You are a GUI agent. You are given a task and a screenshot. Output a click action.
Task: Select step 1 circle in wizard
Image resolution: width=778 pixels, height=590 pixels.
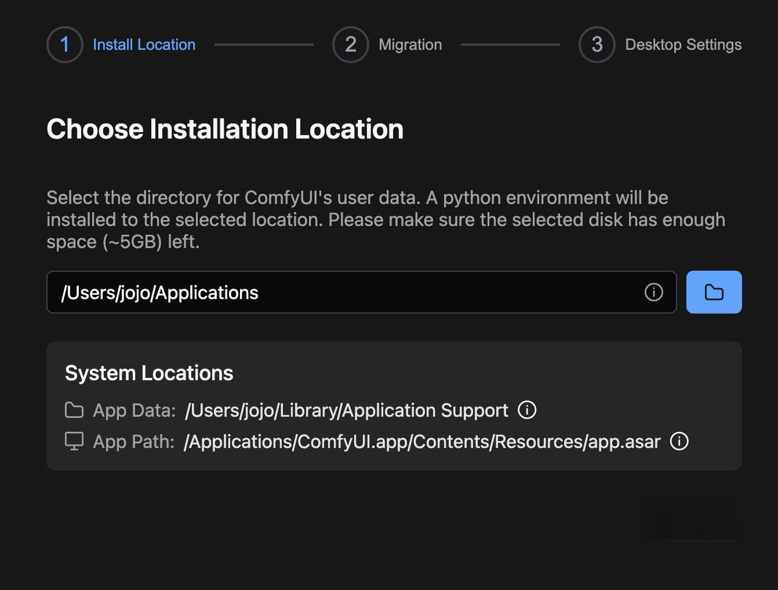[65, 45]
